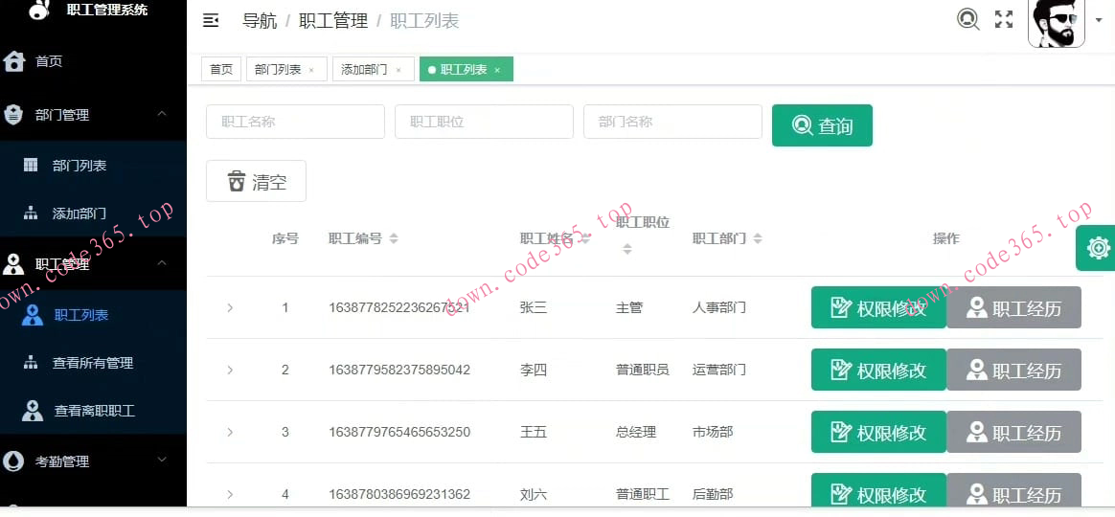
Task: Click the house icon next to 首页
Action: [14, 61]
